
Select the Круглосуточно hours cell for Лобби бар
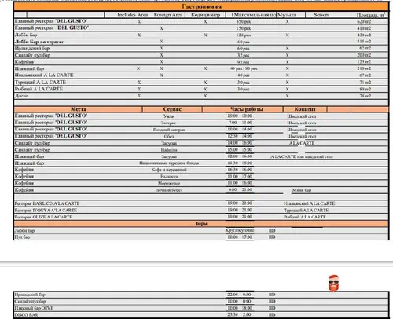point(240,230)
